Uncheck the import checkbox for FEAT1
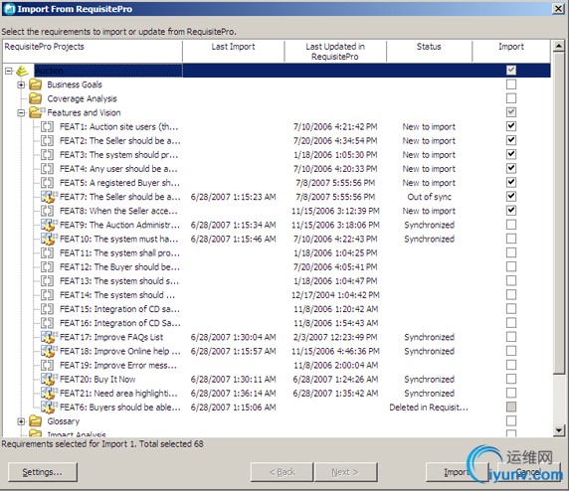569x491 pixels. tap(511, 126)
